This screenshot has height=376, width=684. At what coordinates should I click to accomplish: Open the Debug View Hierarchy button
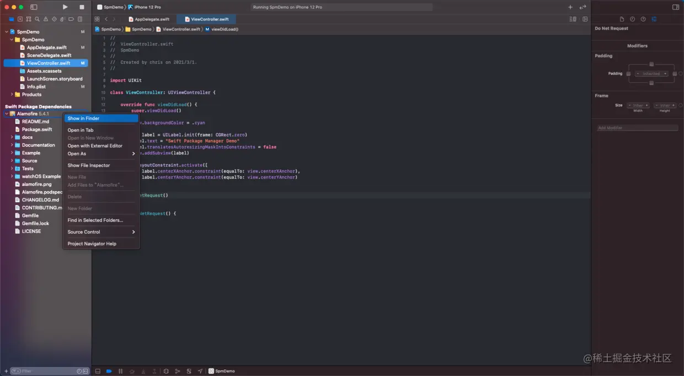[x=166, y=371]
